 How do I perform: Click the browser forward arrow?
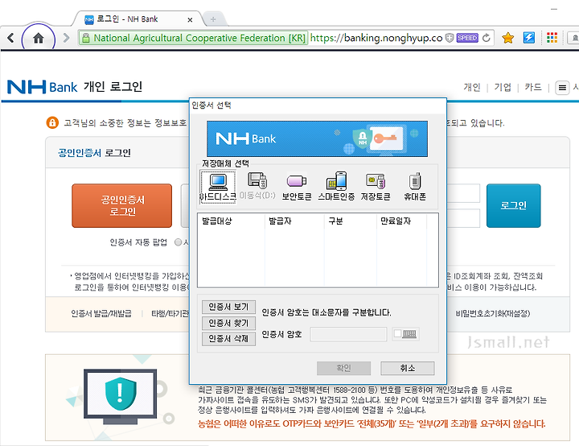click(66, 38)
